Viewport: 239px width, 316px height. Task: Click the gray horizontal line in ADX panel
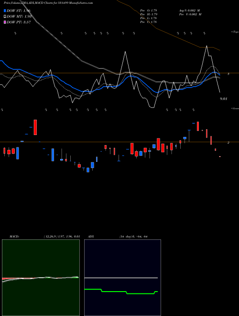point(121,278)
